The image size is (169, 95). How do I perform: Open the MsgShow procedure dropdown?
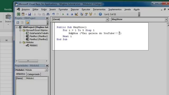pyautogui.click(x=166, y=19)
